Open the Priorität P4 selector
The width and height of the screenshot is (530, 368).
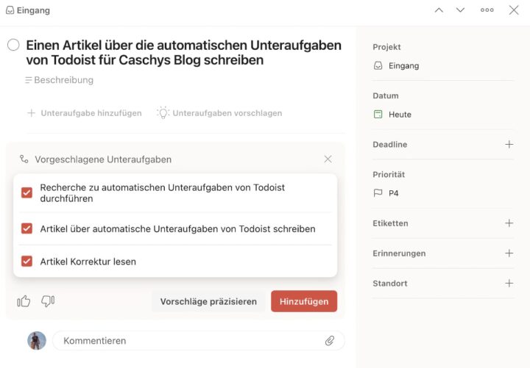[x=393, y=193]
